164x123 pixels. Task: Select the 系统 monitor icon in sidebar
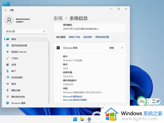[x=8, y=39]
